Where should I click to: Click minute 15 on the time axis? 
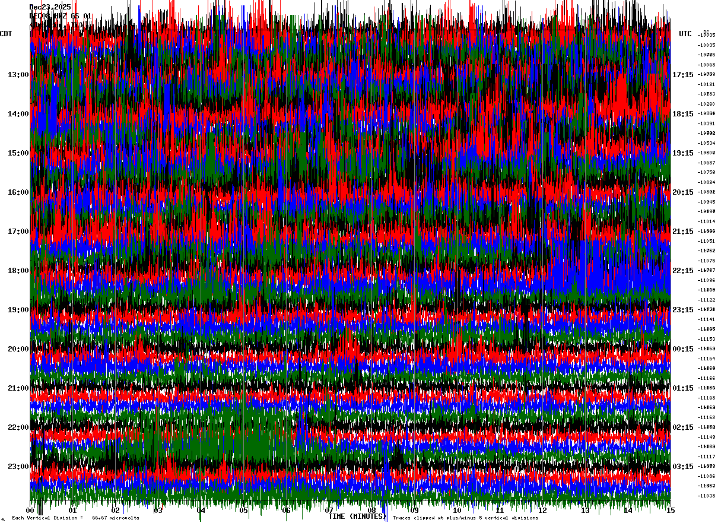tap(671, 510)
